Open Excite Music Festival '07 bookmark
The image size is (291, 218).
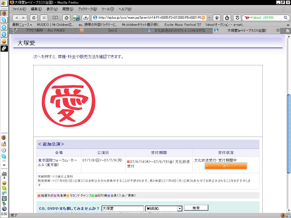(x=183, y=25)
